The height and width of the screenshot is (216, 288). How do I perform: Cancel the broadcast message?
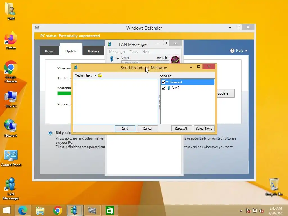pos(147,129)
